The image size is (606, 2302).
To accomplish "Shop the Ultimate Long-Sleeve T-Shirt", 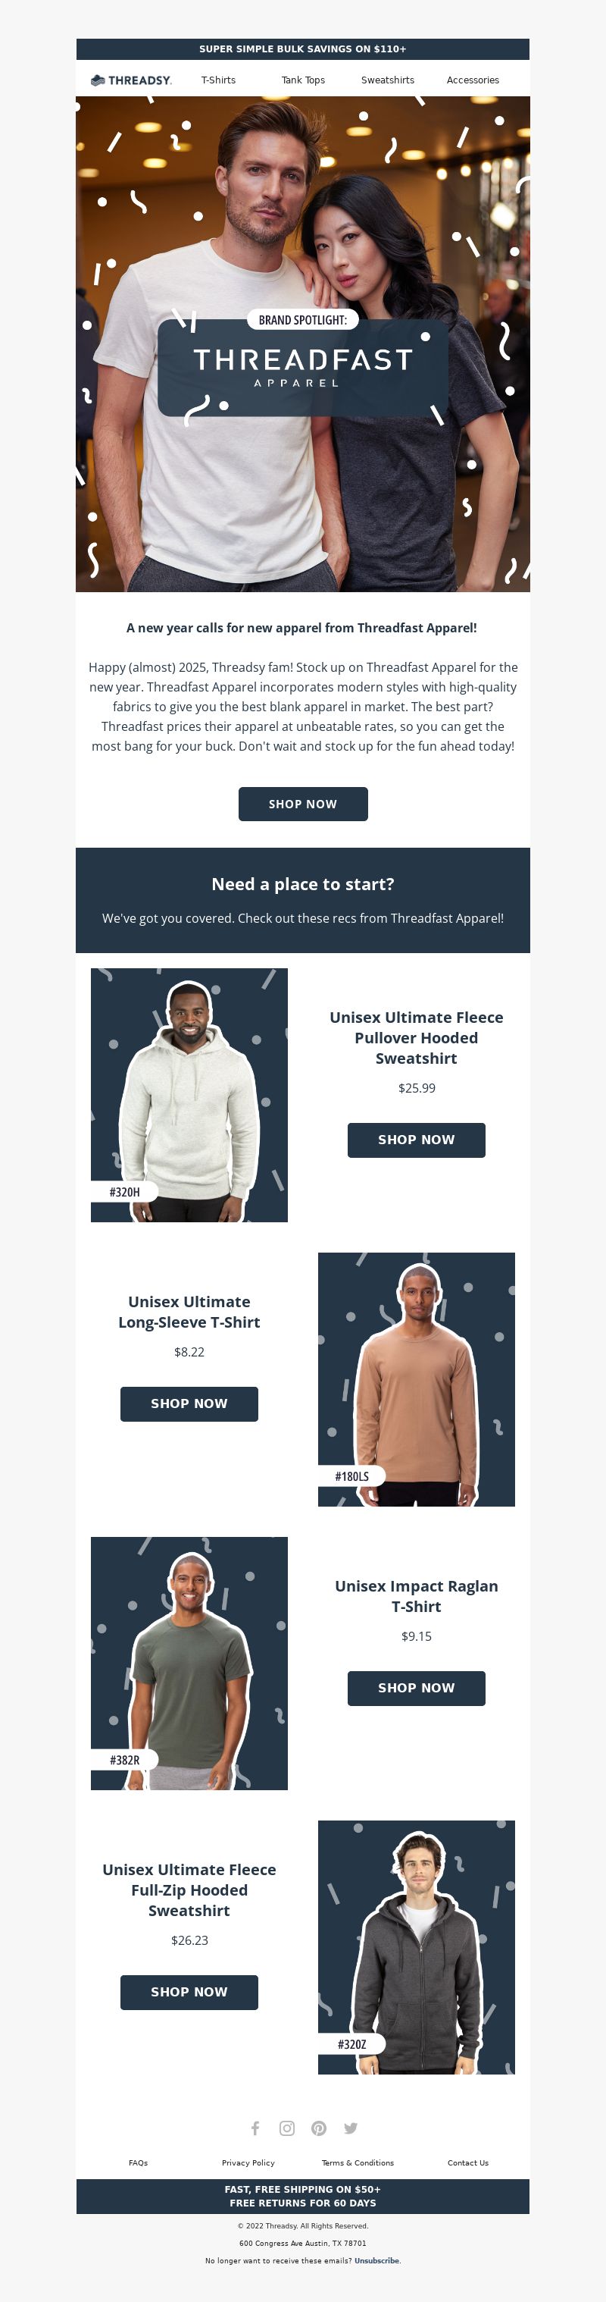I will coord(189,1404).
